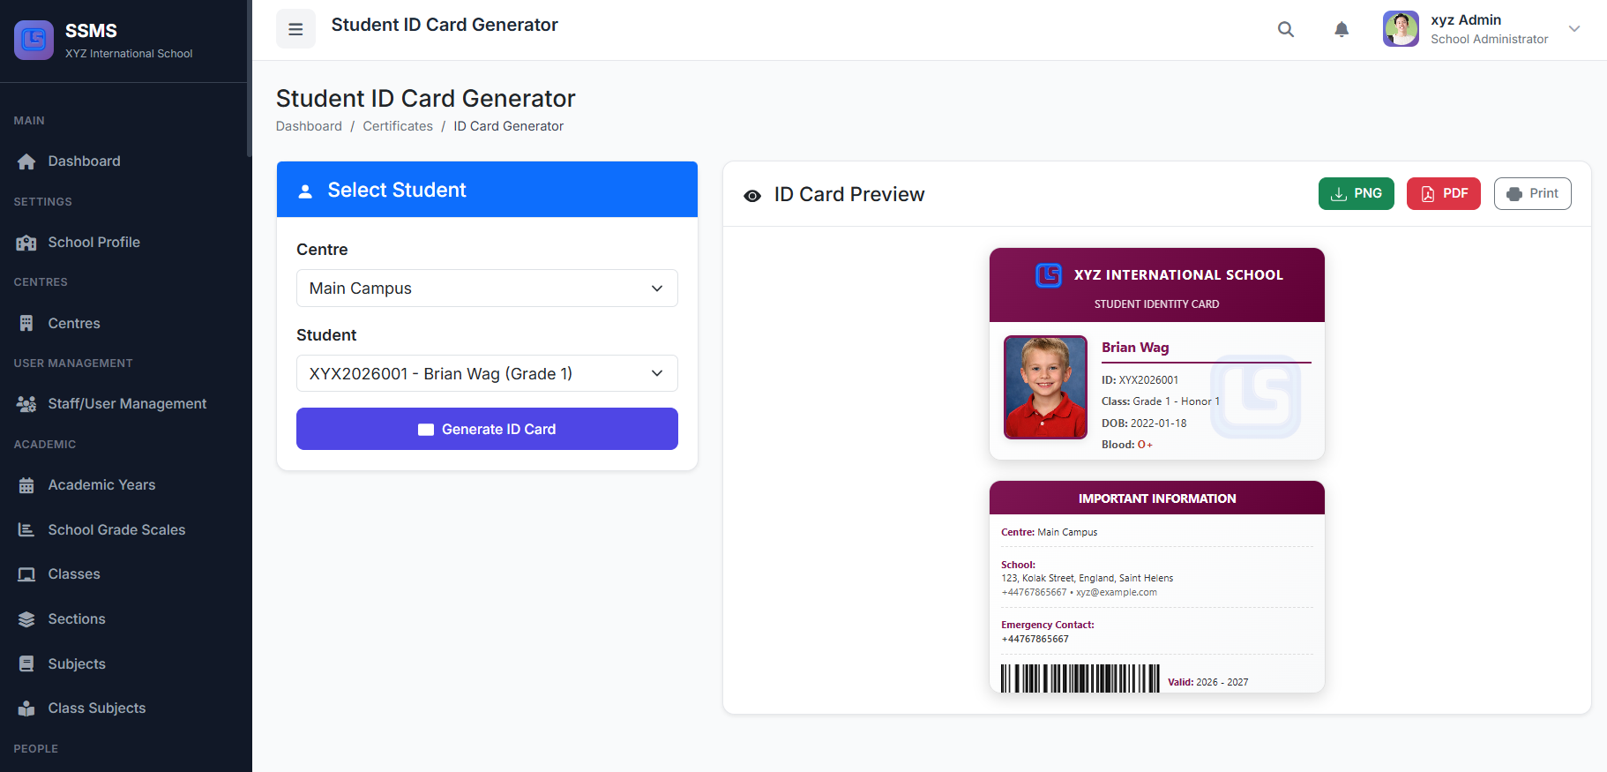Click the SSMS logo icon
The height and width of the screenshot is (772, 1607).
34,40
